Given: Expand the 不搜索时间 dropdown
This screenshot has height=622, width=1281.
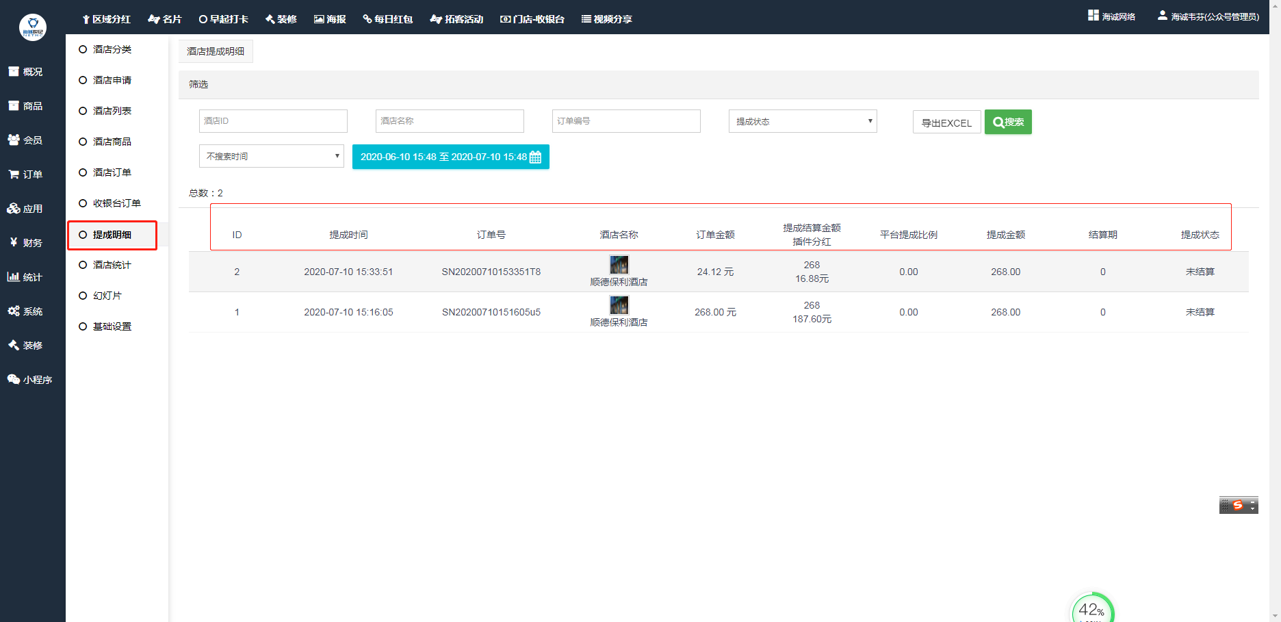Looking at the screenshot, I should pos(271,156).
